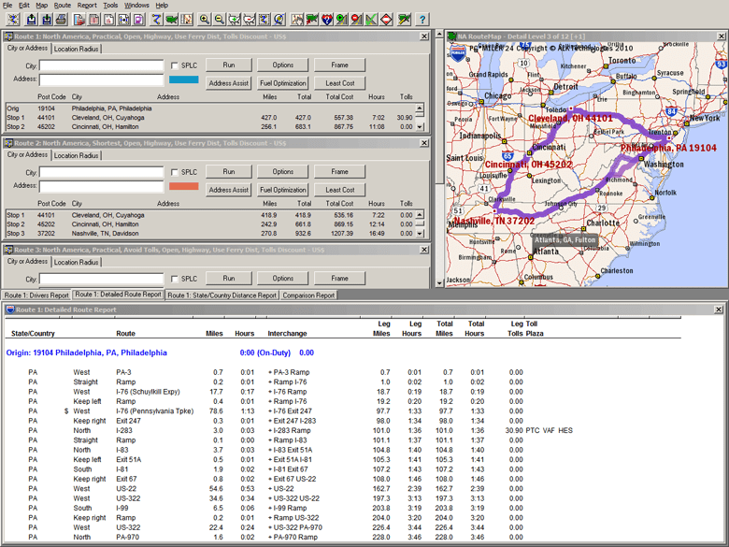Click Options button in Route 2

coord(282,172)
